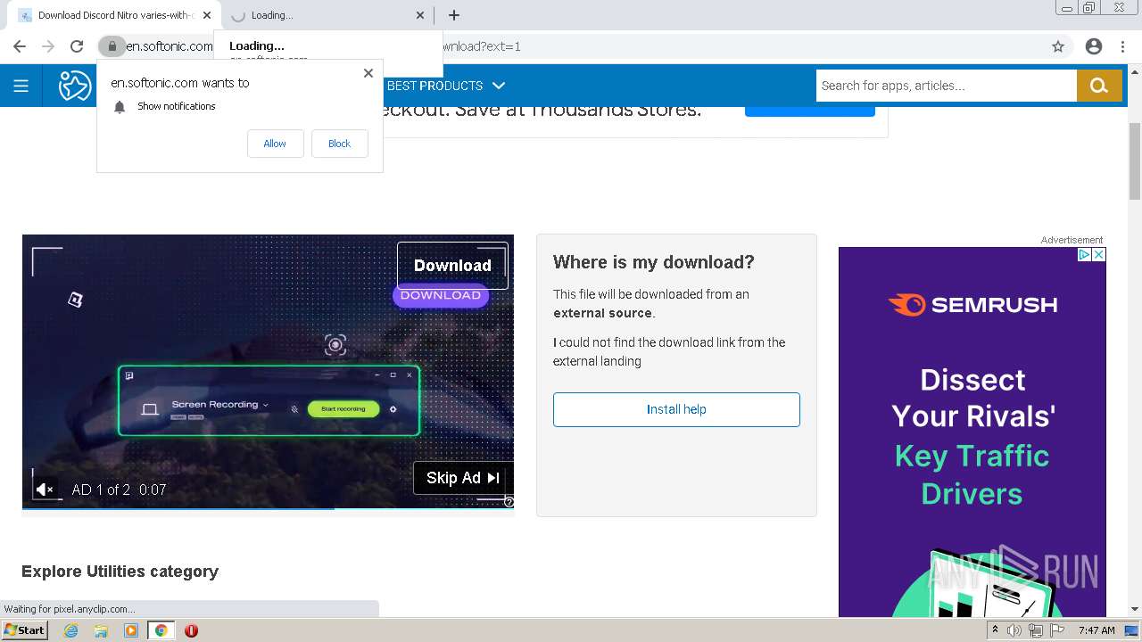Launch Internet Explorer from taskbar
The image size is (1142, 642).
(x=70, y=630)
